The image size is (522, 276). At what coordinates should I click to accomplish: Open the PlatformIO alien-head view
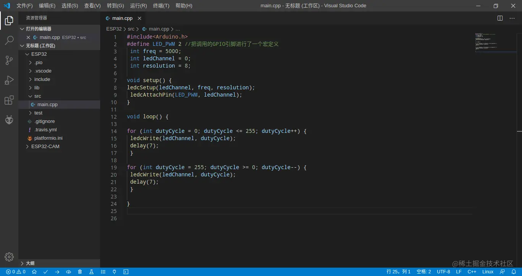pos(9,120)
